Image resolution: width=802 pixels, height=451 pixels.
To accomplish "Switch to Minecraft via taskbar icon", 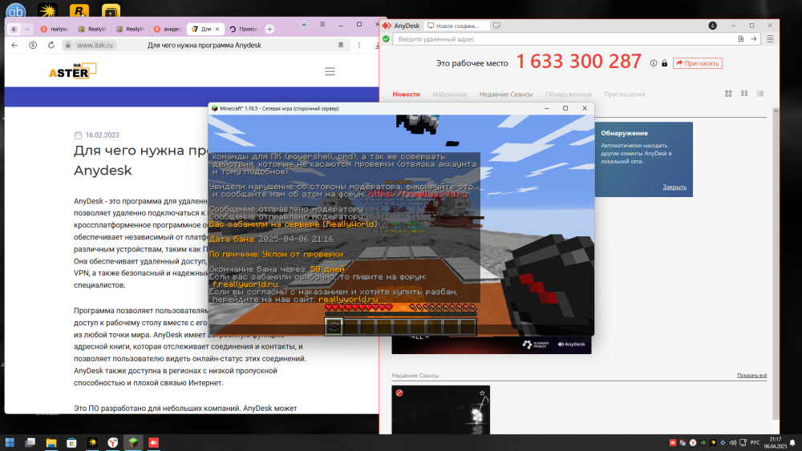I will tap(133, 442).
